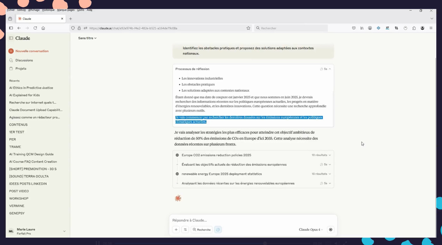The image size is (442, 245).
Task: Click the voice record button in composer
Action: click(330, 230)
